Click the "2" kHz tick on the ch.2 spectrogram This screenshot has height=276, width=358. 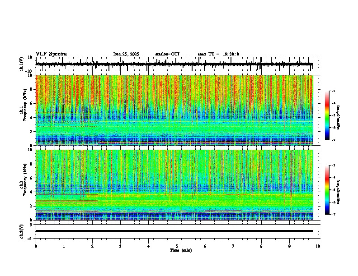pos(31,206)
